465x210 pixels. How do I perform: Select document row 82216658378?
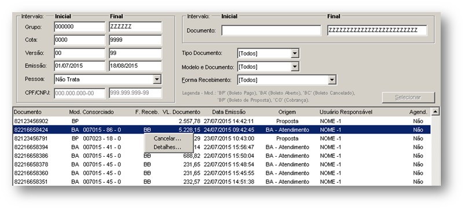point(222,164)
